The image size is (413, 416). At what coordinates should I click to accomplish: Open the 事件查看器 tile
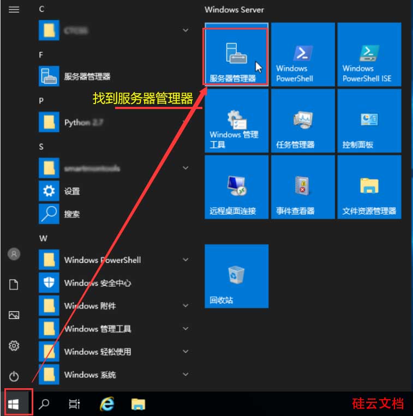(303, 188)
